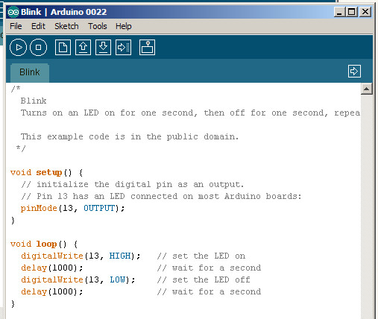
Task: Create a new sketch with New icon
Action: [x=63, y=47]
